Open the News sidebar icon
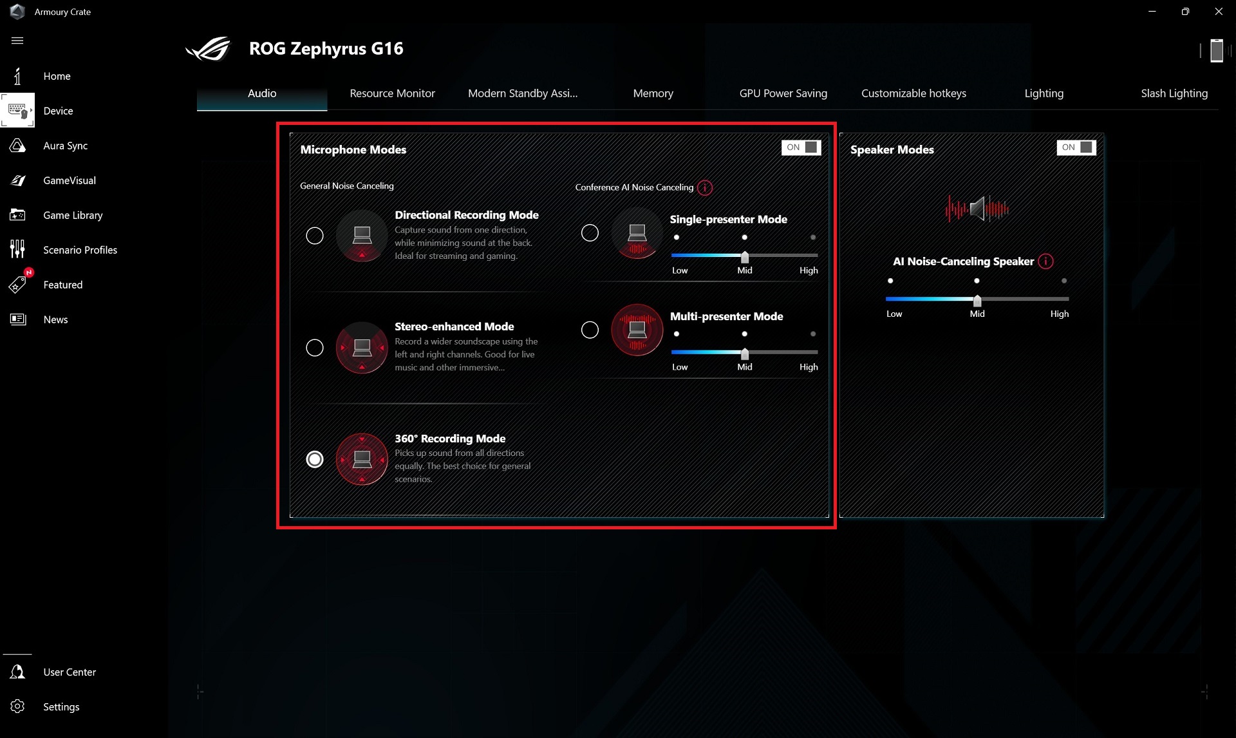Screen dimensions: 1236x738 click(x=17, y=319)
